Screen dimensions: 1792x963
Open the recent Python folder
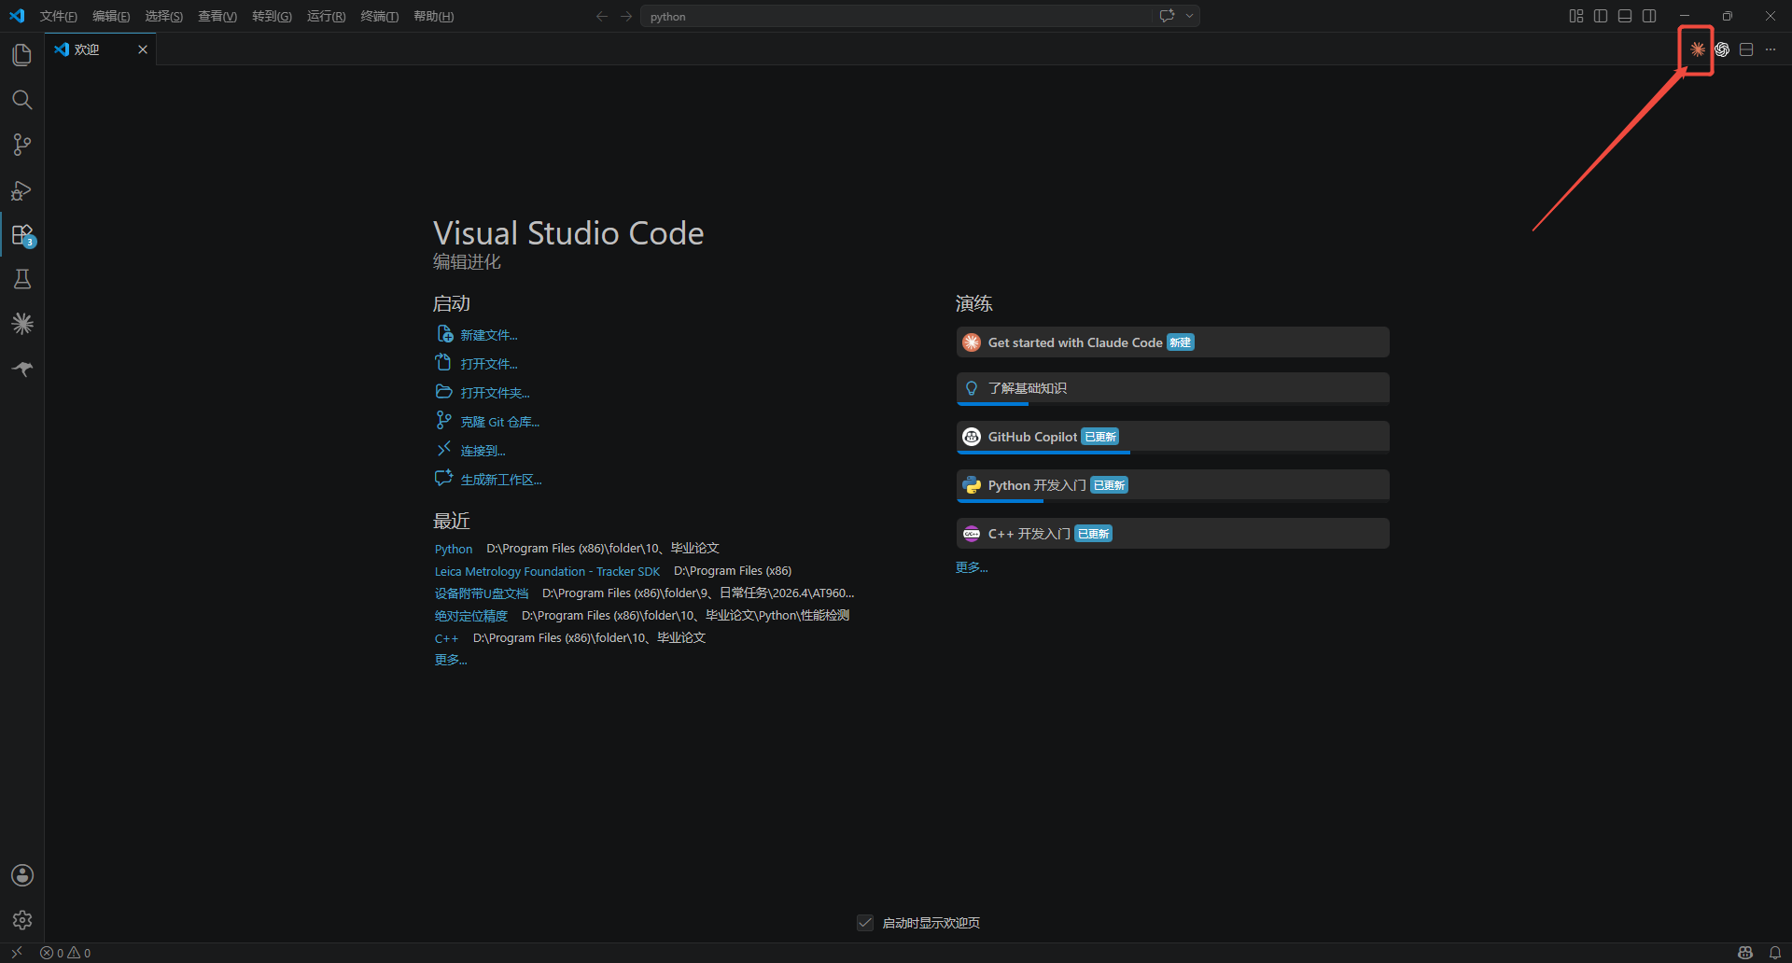coord(454,549)
